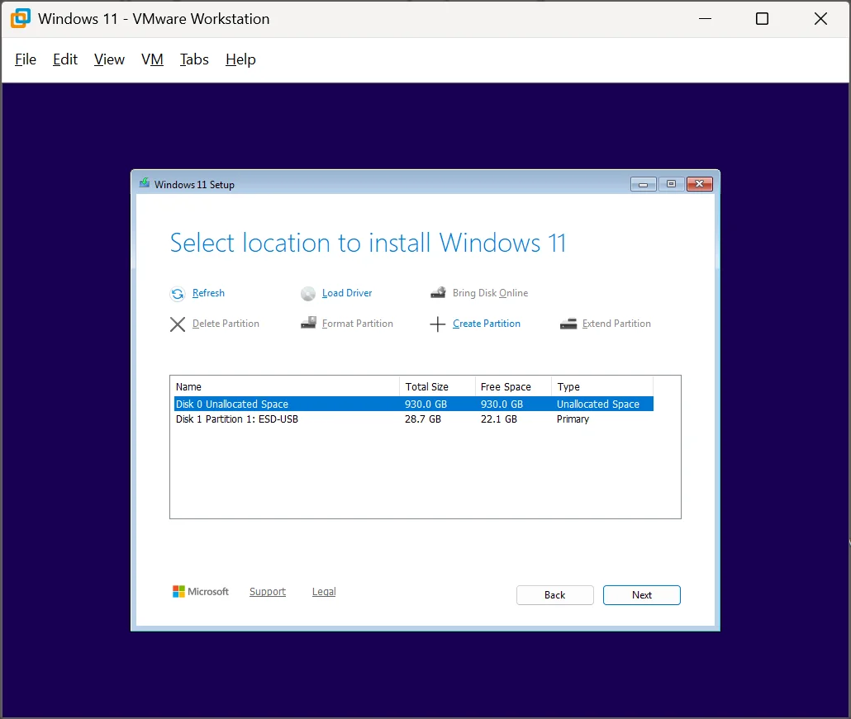Click the Extend Partition label
Image resolution: width=851 pixels, height=719 pixels.
tap(616, 324)
